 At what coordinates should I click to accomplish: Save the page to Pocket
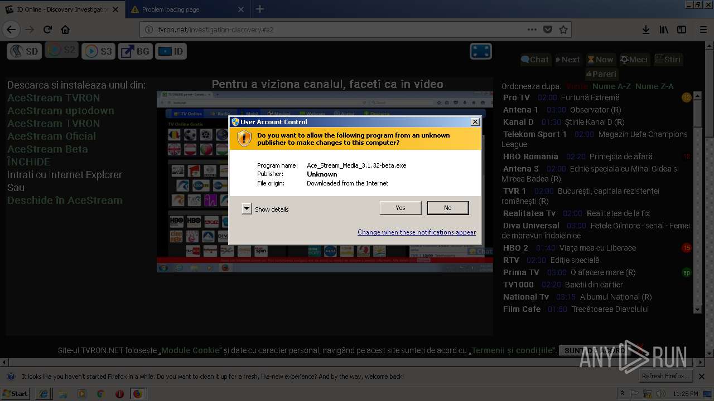pyautogui.click(x=548, y=30)
